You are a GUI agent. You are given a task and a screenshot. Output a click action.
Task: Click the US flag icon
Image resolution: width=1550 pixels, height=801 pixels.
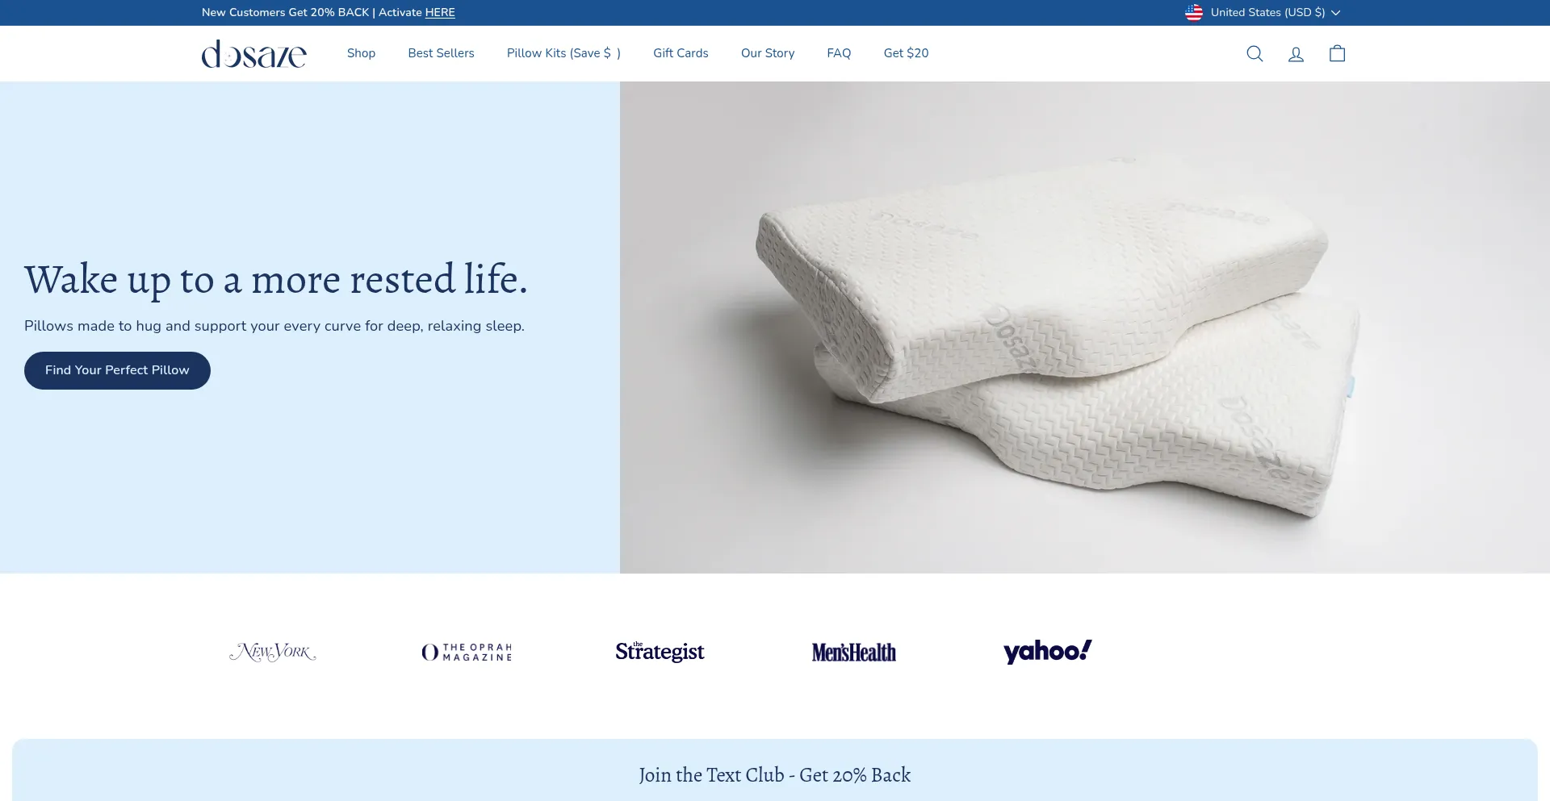coord(1194,12)
